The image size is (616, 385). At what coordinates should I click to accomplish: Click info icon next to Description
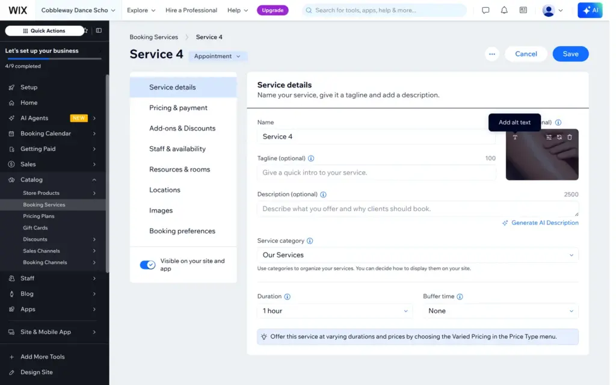[x=323, y=194]
